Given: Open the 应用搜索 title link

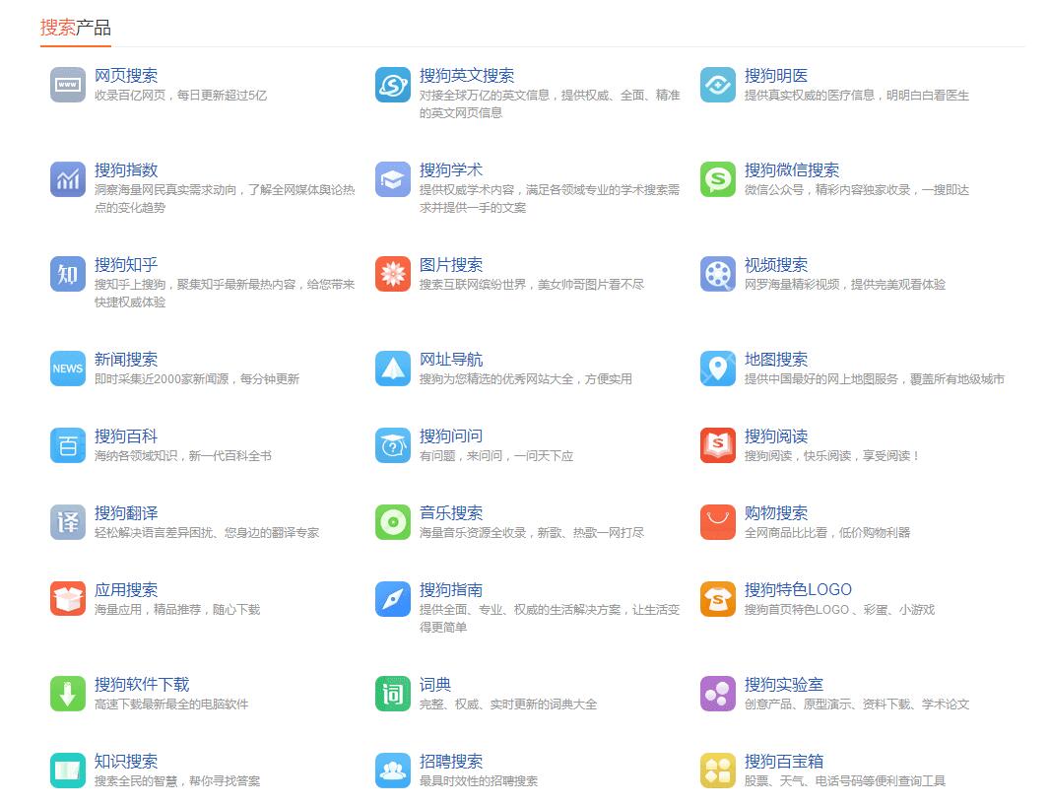Looking at the screenshot, I should click(x=126, y=589).
